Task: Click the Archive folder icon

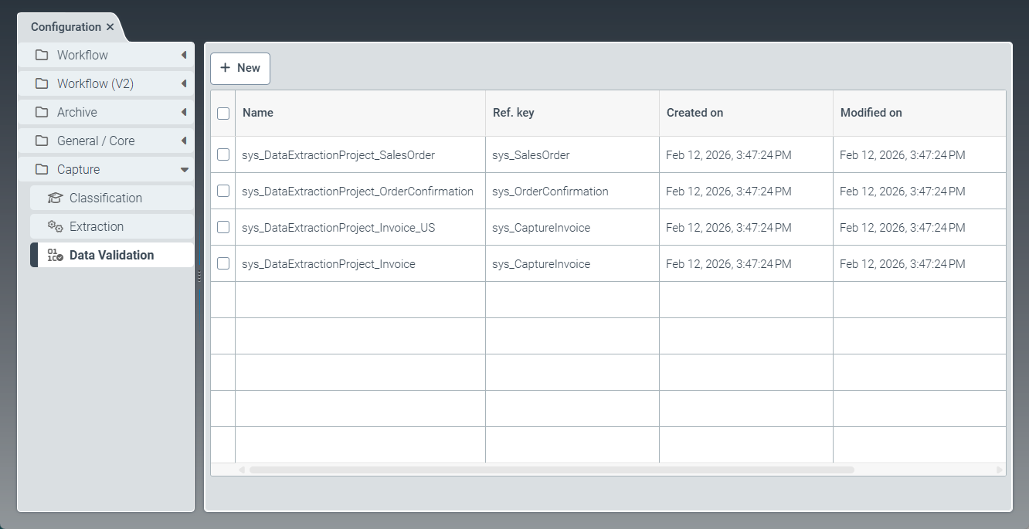Action: click(x=42, y=112)
